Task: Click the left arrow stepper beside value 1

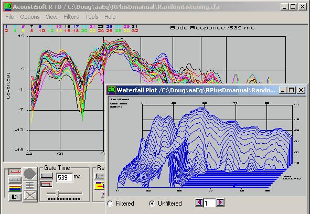Action: tap(199, 203)
